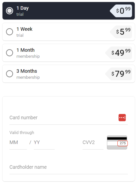Select the 3 Months membership radio button

click(x=9, y=74)
